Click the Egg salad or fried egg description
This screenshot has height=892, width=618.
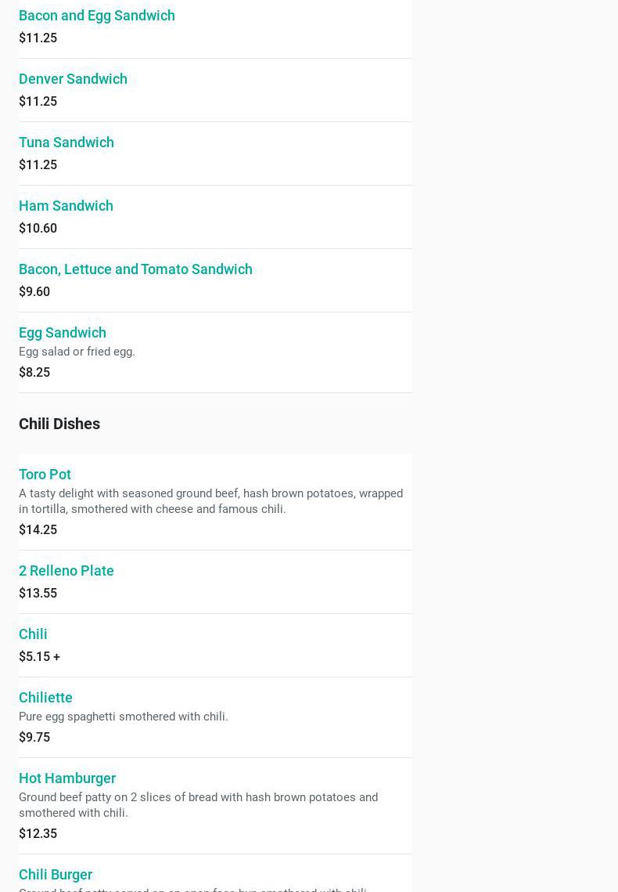coord(77,352)
